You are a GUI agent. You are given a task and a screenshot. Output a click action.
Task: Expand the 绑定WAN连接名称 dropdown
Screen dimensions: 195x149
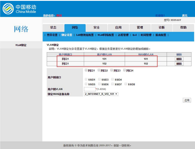pos(101,94)
